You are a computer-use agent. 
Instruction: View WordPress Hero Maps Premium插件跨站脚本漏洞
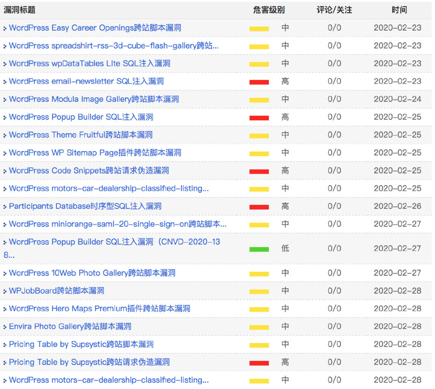(99, 309)
